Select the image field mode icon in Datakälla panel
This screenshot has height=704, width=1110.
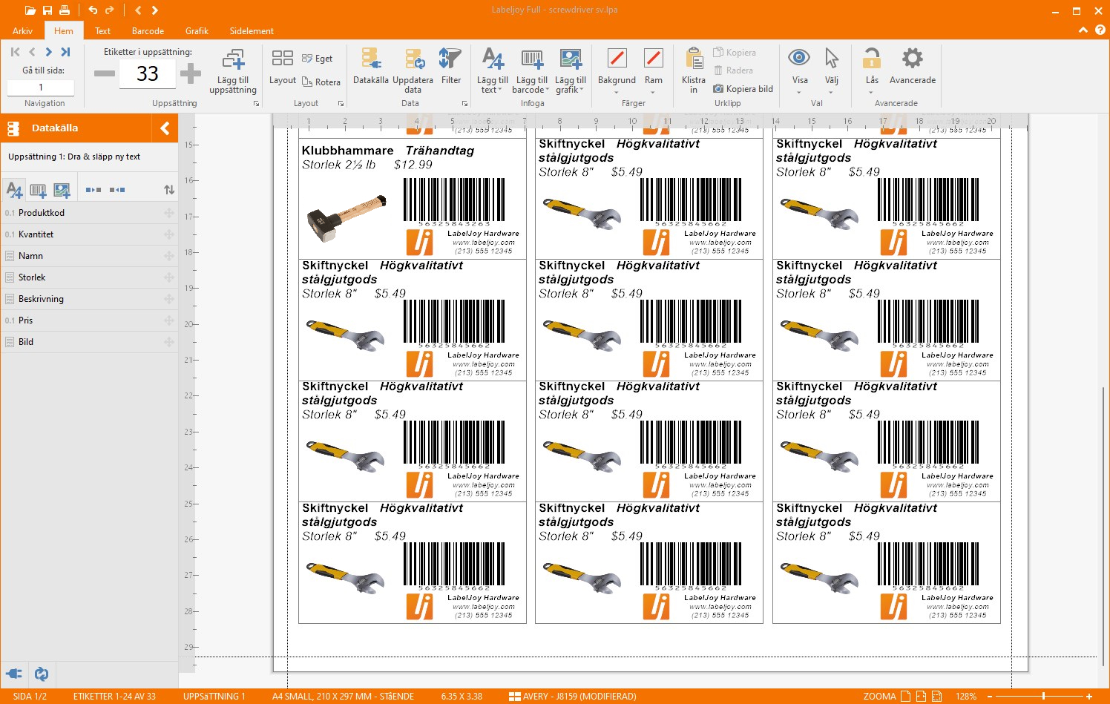[62, 190]
